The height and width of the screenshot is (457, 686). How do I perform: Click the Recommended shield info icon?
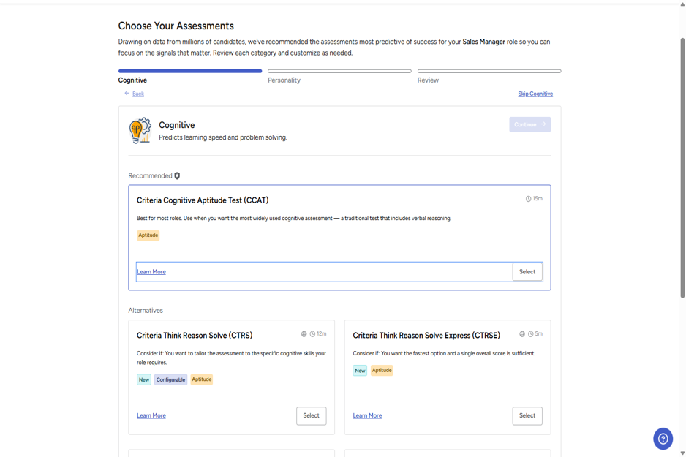point(177,175)
